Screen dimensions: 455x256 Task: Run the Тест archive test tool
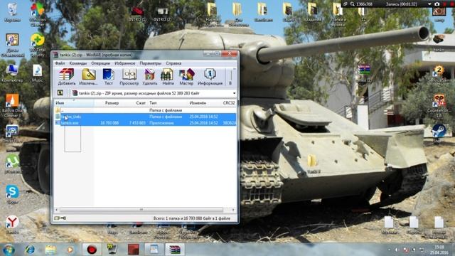click(x=109, y=77)
